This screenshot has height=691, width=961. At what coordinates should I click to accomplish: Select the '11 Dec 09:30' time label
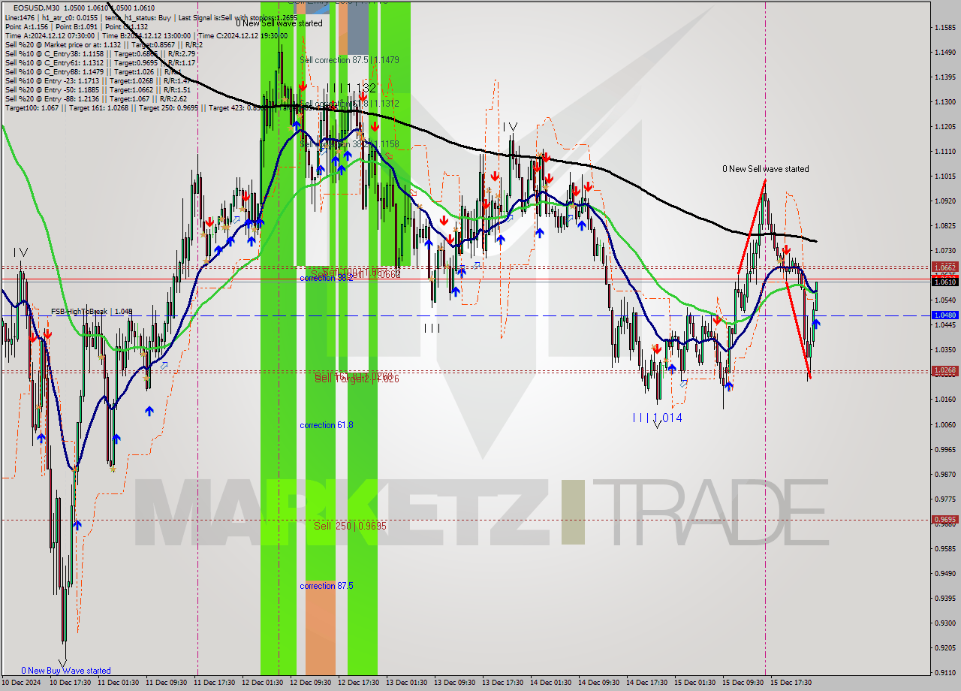tap(165, 683)
